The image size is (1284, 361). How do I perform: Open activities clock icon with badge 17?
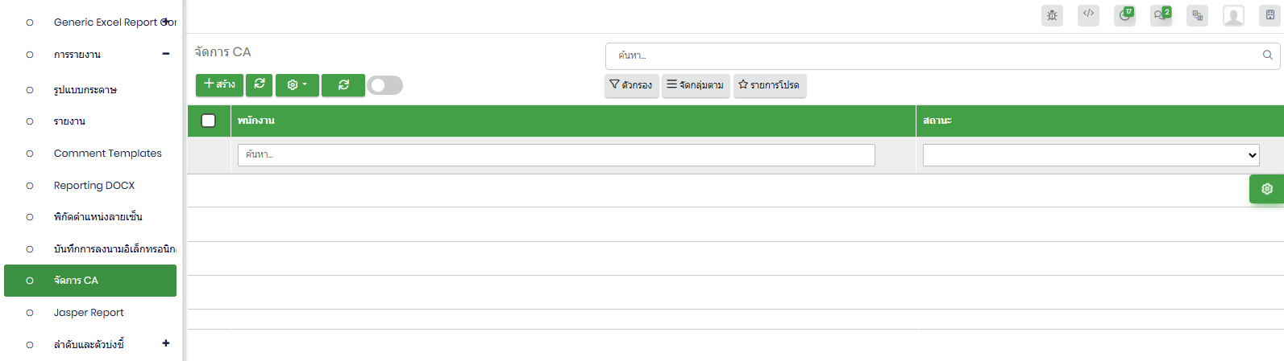(1124, 15)
